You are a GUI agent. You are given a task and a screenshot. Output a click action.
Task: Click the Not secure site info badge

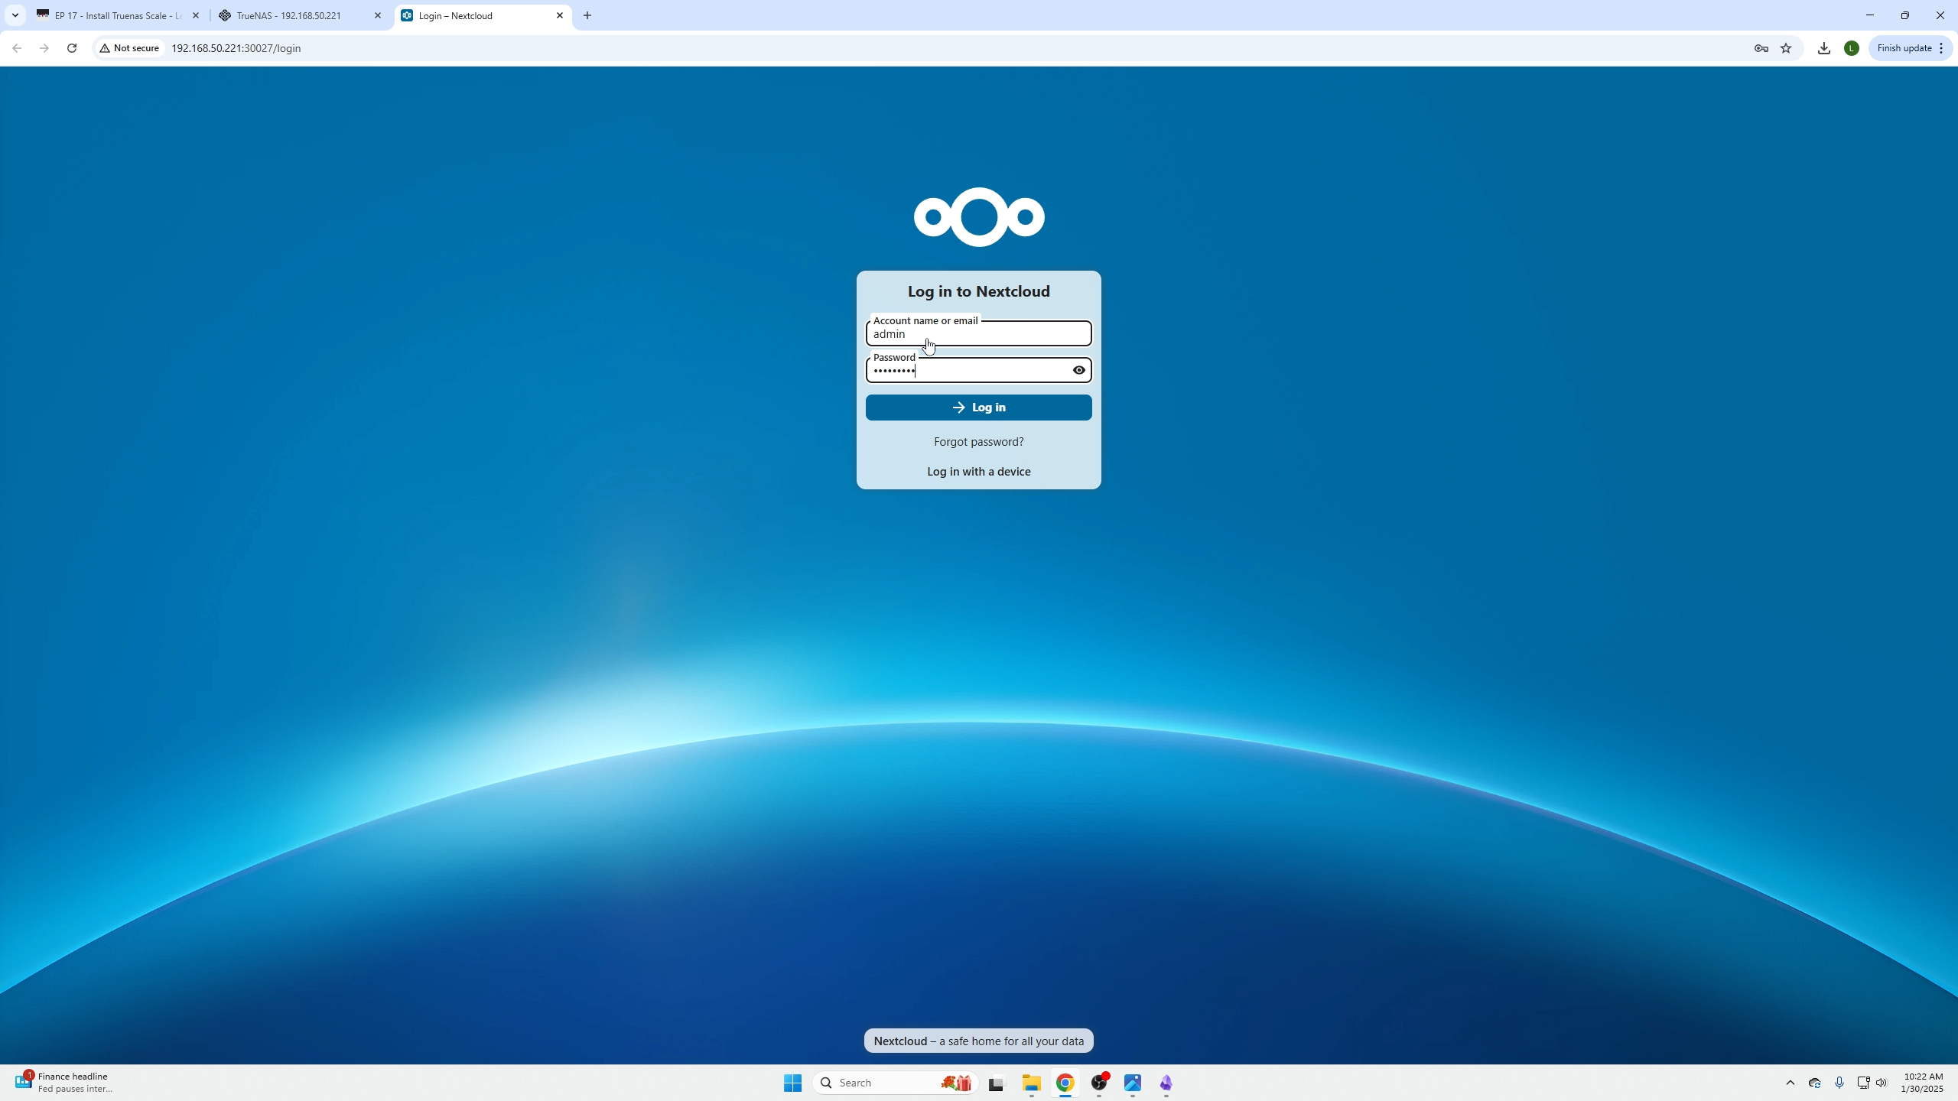point(130,48)
